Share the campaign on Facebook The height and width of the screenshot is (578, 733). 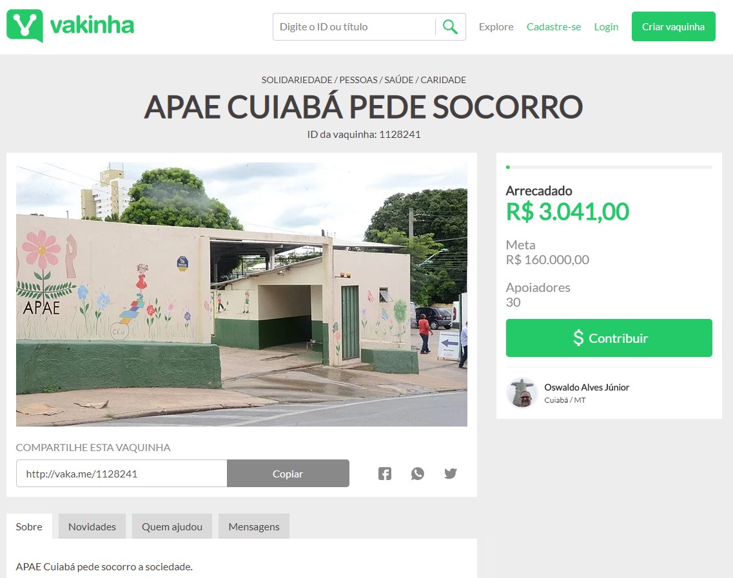click(385, 474)
